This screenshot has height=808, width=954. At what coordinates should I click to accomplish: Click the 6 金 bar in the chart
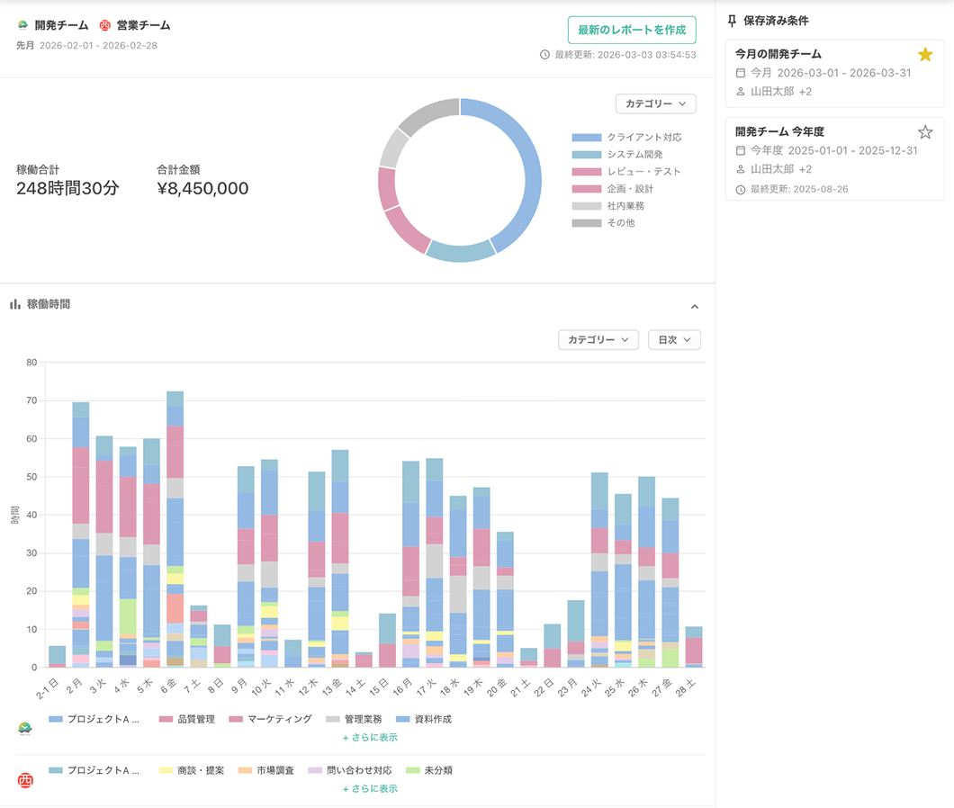tap(175, 529)
